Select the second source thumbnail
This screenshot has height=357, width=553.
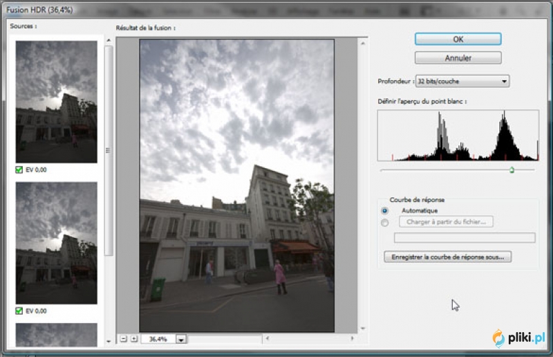[x=57, y=243]
